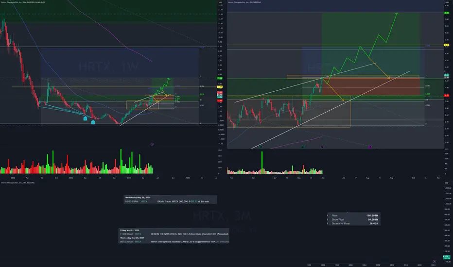Click the Jun label on daily time axis
The image size is (453, 267).
click(323, 178)
